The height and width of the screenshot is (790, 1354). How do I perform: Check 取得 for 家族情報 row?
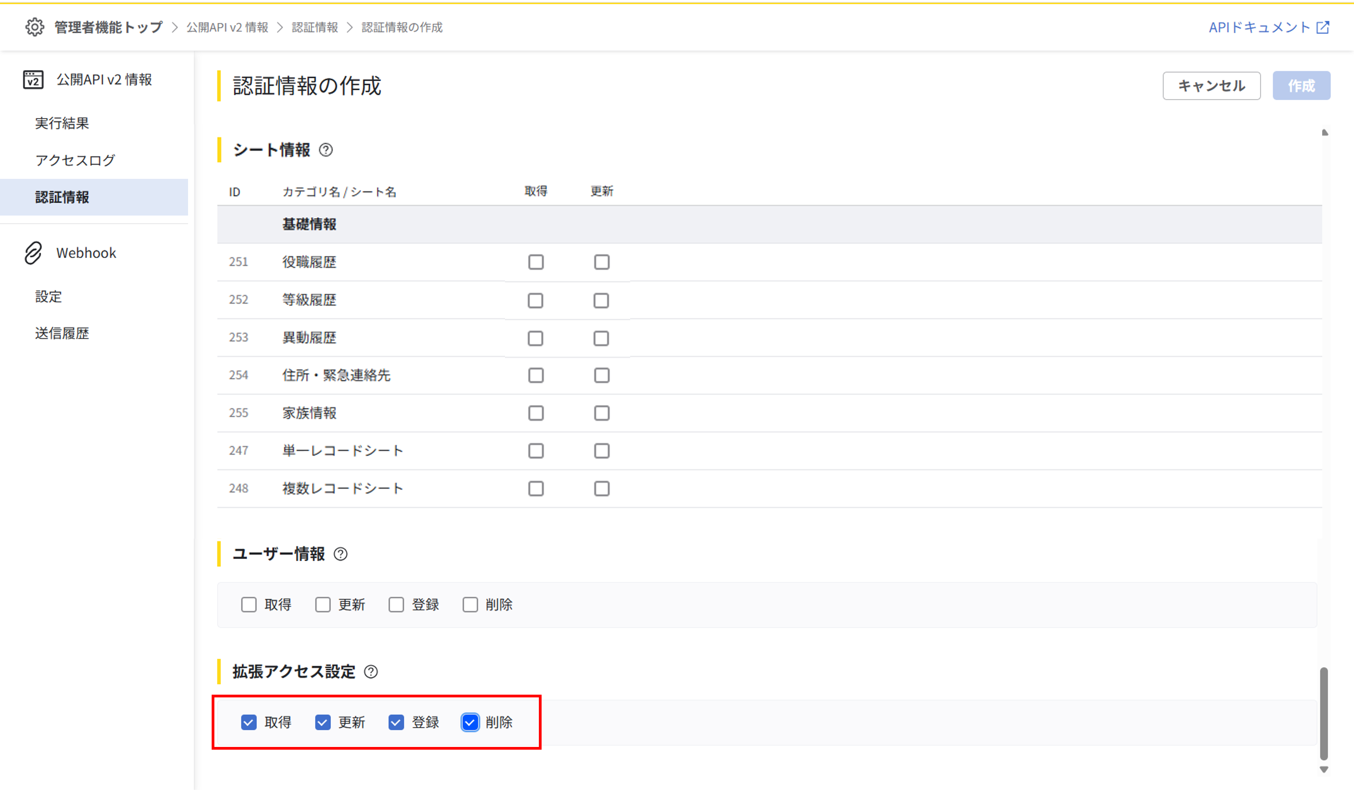click(536, 413)
